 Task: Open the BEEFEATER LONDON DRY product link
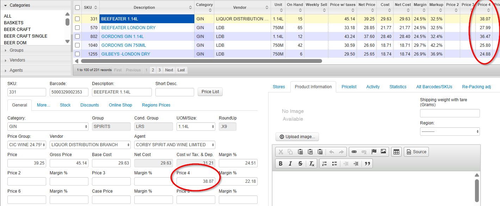click(128, 28)
